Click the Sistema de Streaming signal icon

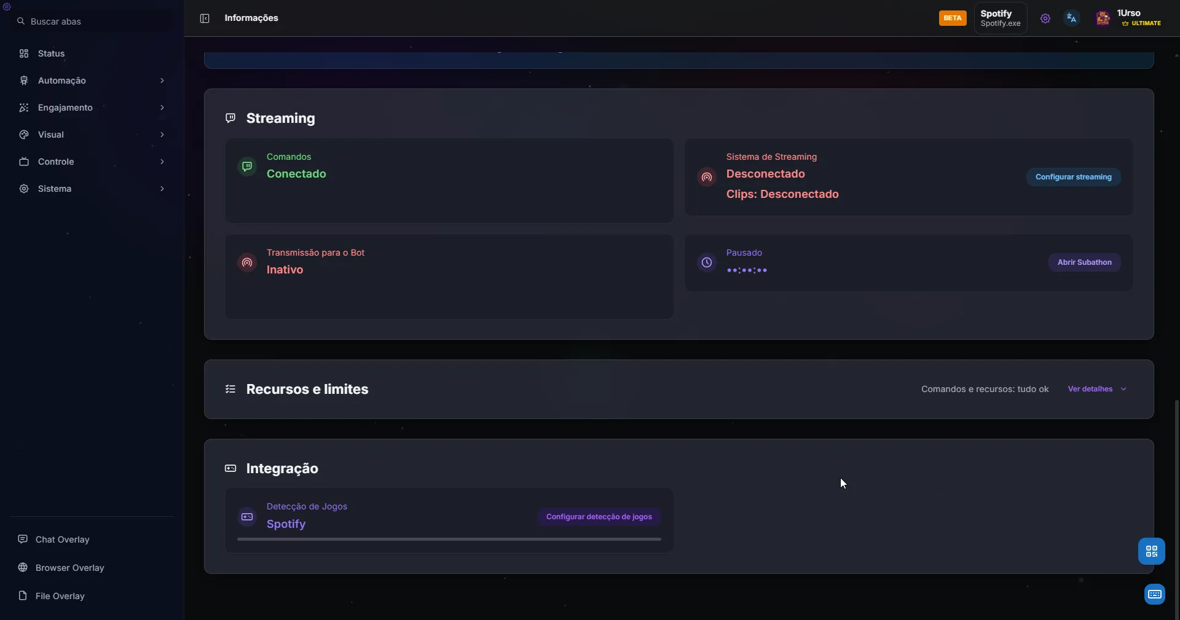click(x=707, y=177)
